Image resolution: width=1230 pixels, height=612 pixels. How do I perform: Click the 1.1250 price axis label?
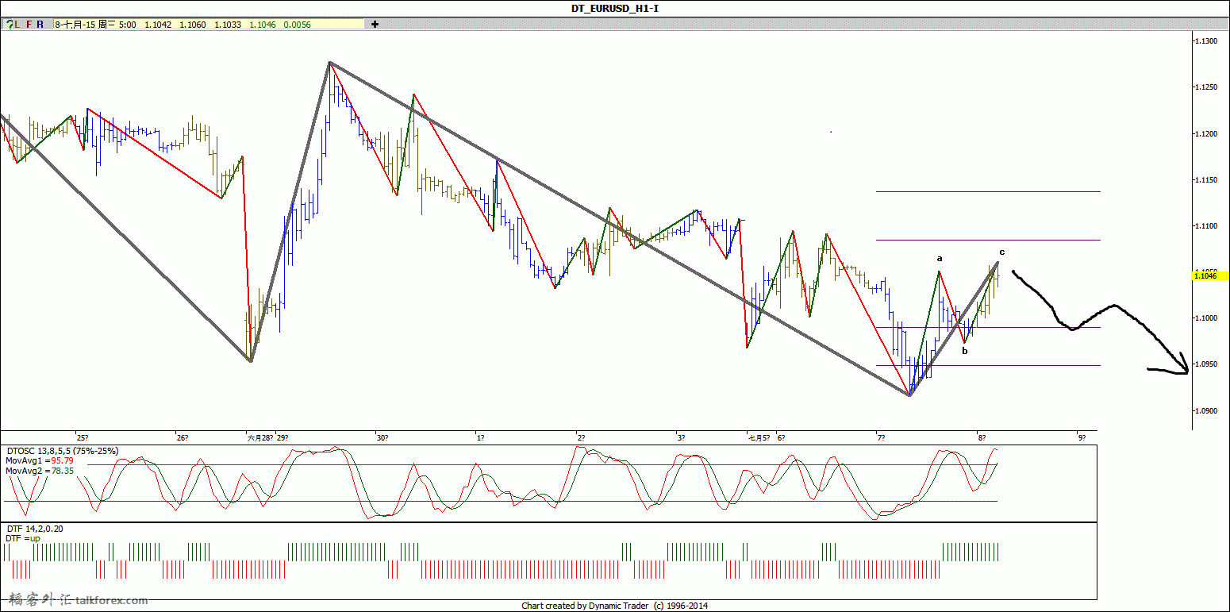click(x=1207, y=87)
